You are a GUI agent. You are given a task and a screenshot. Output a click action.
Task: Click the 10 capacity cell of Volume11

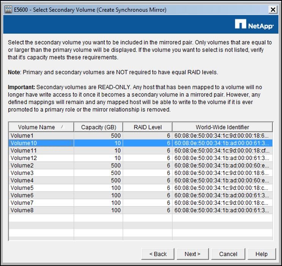coord(98,151)
